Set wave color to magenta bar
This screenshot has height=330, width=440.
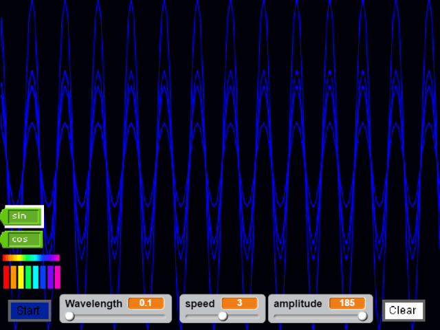coord(58,277)
